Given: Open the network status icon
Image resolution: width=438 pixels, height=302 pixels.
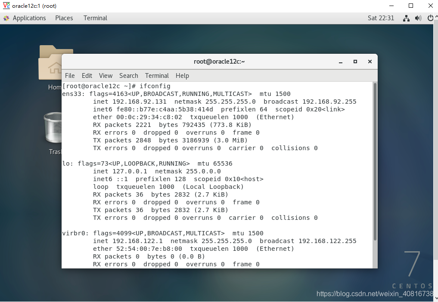Looking at the screenshot, I should 406,18.
